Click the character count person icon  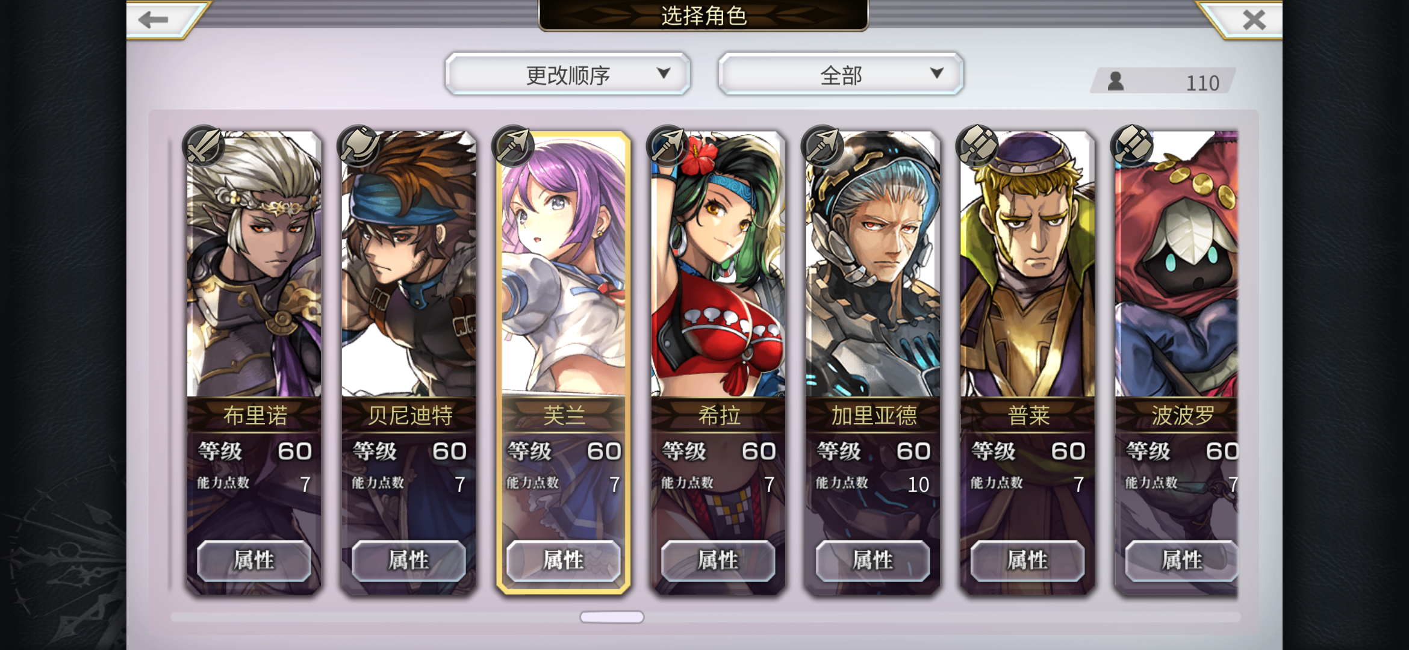tap(1116, 81)
